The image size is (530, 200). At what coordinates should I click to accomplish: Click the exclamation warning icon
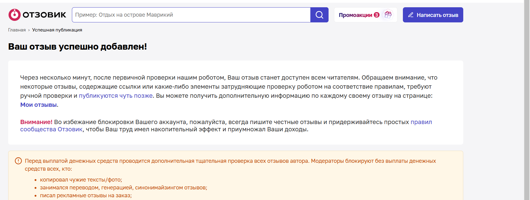pyautogui.click(x=18, y=161)
